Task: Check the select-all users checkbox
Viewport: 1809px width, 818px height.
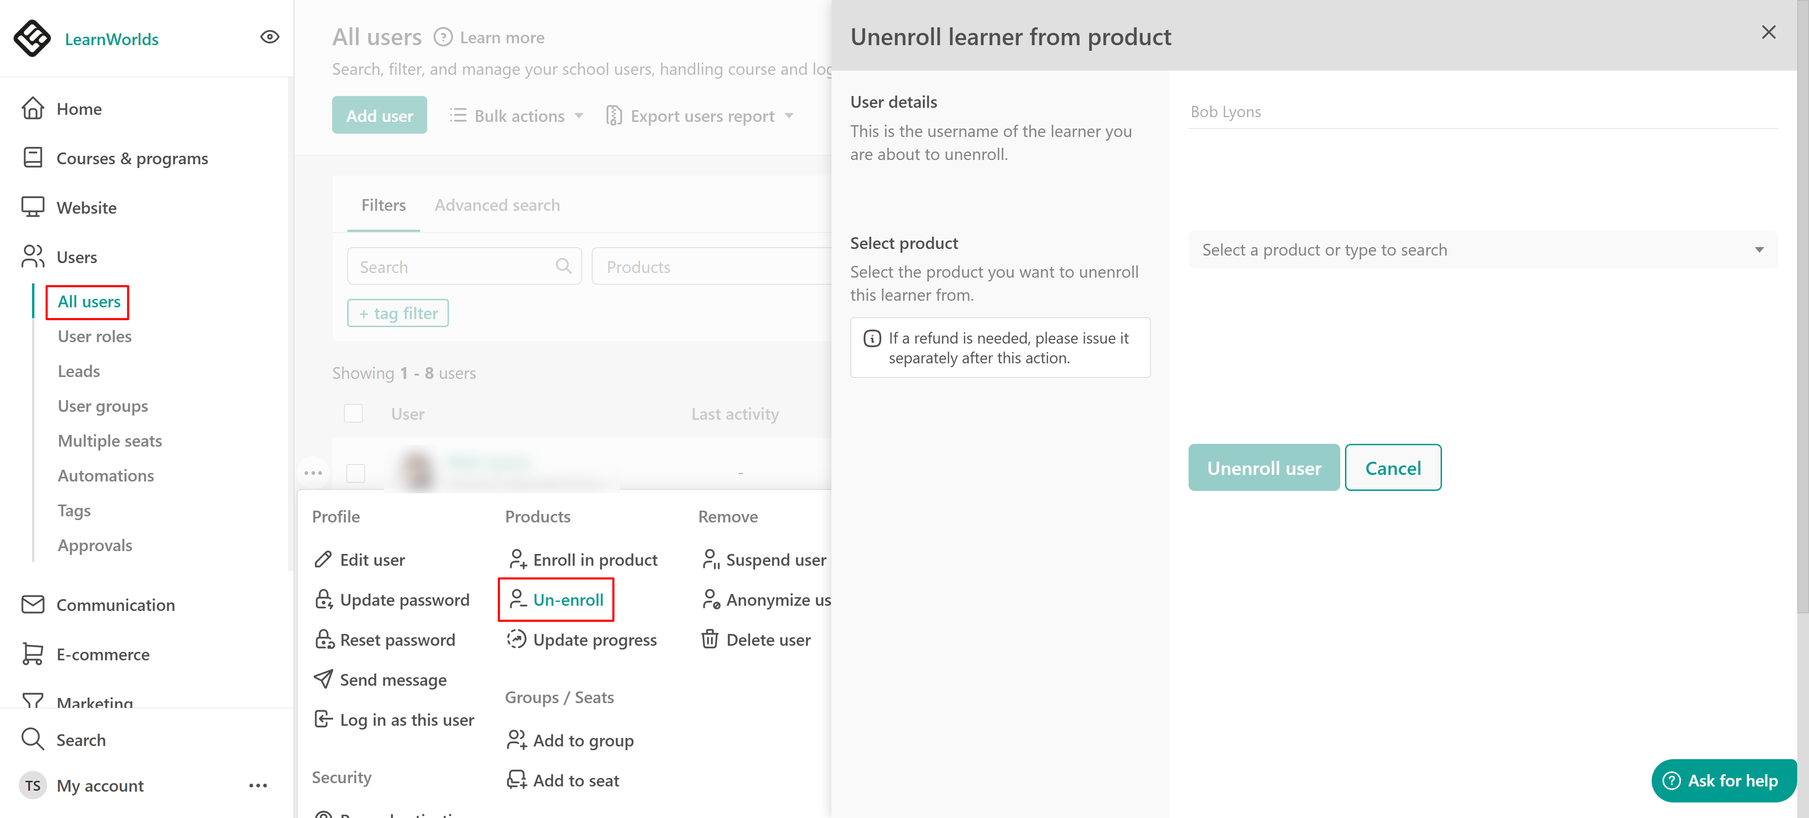Action: point(353,414)
